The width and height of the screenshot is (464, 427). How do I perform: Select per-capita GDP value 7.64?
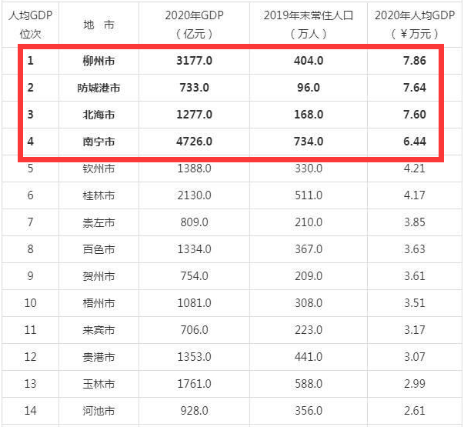pos(415,88)
